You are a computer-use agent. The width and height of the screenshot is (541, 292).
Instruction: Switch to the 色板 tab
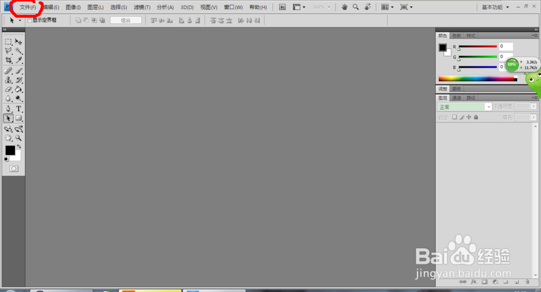coord(457,36)
